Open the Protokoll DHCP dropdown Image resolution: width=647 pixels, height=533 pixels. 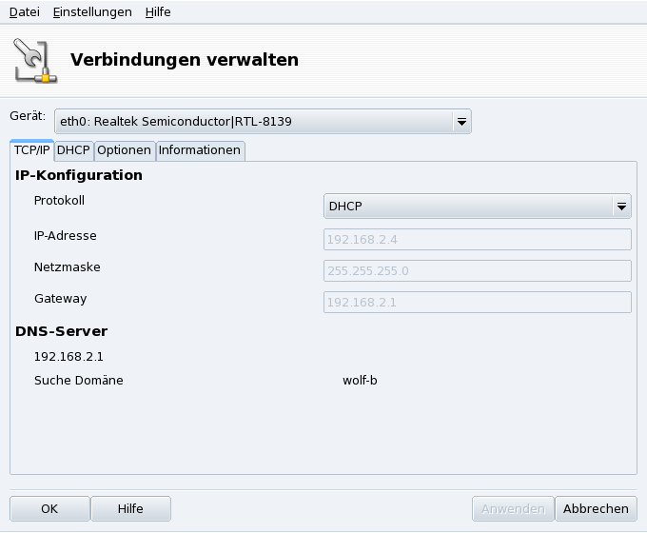621,206
